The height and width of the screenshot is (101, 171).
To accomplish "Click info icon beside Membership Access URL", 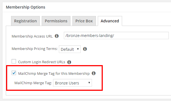I will [57, 36].
